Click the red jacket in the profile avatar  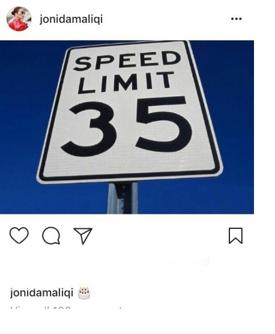coord(18,26)
